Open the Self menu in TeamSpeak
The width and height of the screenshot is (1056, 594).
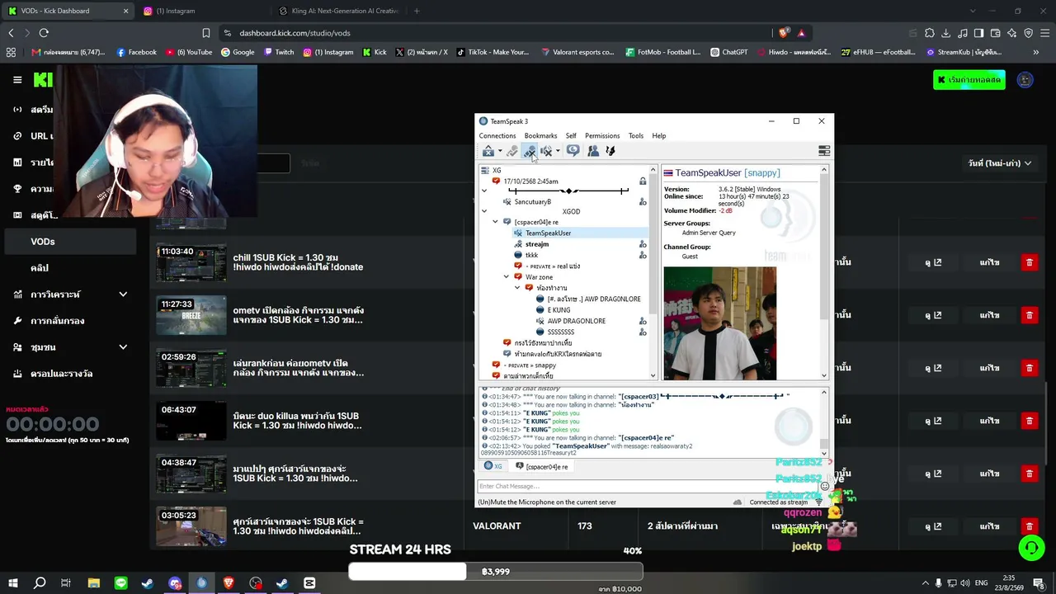pos(571,136)
